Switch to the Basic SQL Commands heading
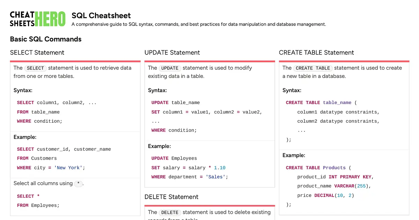This screenshot has width=419, height=220. (46, 39)
